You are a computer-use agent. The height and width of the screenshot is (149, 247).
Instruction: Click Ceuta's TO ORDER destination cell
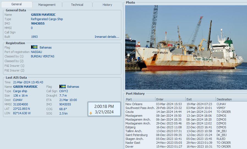pyautogui.click(x=224, y=112)
